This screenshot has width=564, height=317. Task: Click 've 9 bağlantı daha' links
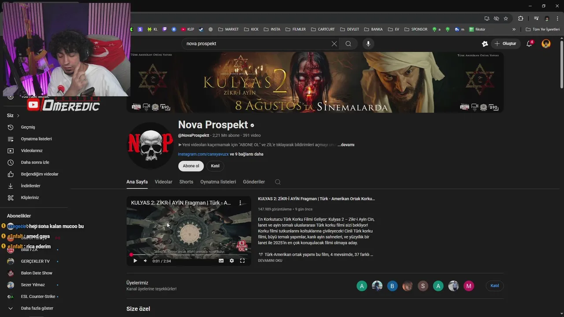coord(247,154)
